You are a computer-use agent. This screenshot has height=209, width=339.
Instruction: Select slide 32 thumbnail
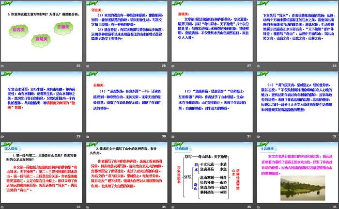[x=296, y=102]
